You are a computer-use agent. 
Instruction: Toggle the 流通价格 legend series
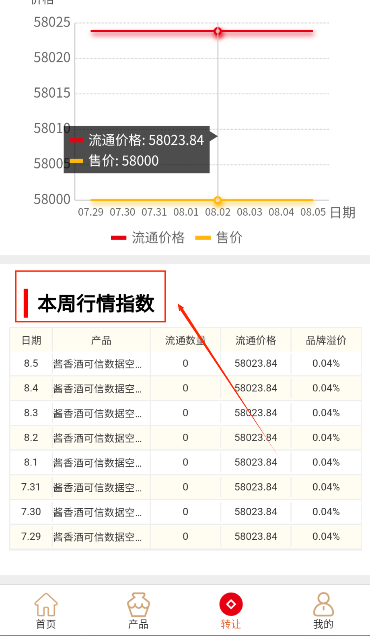148,238
